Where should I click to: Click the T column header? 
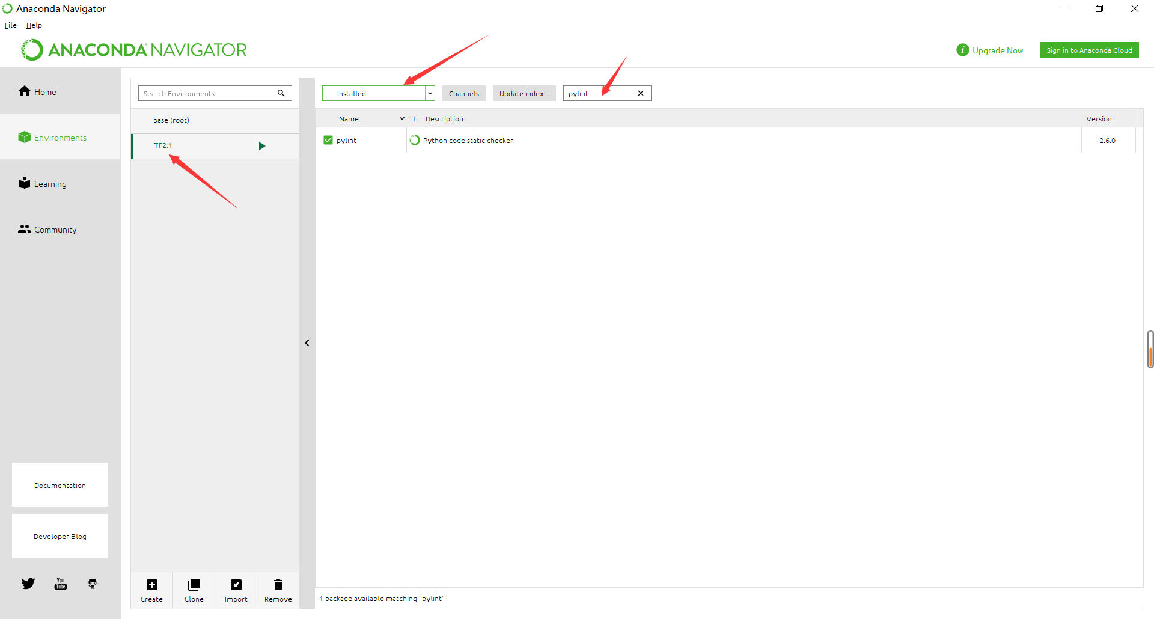point(414,119)
